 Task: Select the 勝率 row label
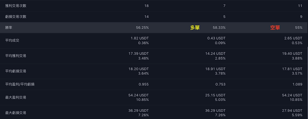[x=9, y=28]
